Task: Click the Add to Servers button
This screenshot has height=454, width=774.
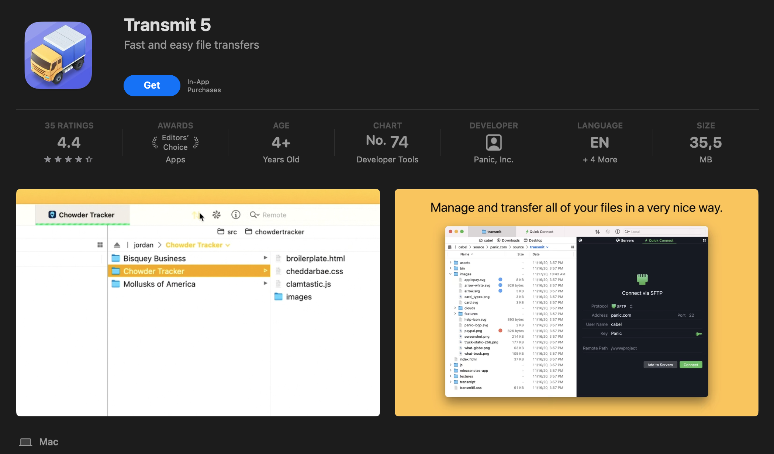Action: point(660,365)
